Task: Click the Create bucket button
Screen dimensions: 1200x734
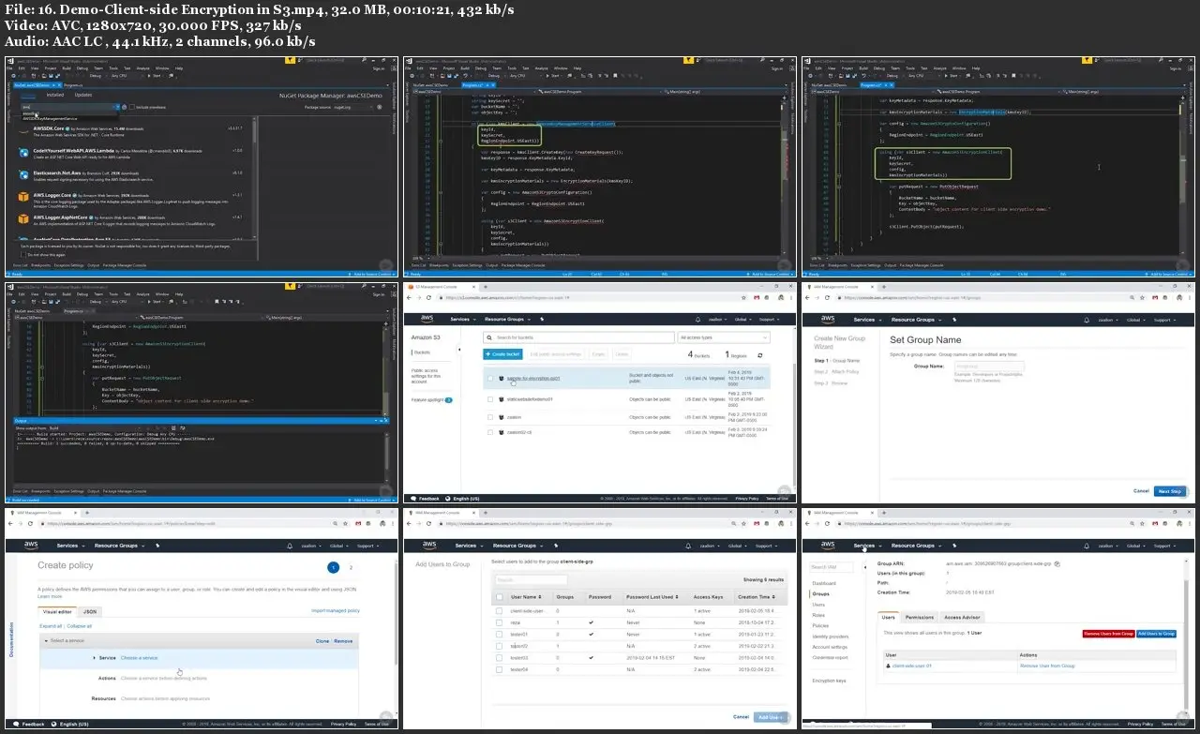Action: (502, 354)
